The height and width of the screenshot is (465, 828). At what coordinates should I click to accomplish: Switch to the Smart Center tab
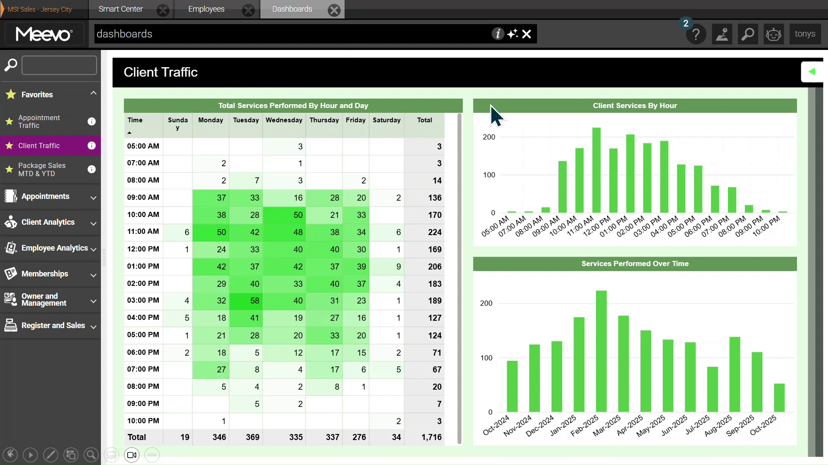(x=120, y=9)
